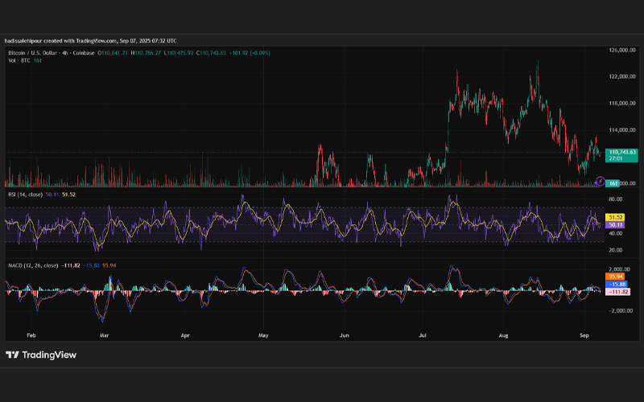
Task: Click the high price value H110,766.27
Action: (146, 53)
